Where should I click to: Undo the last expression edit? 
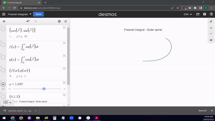pyautogui.click(x=28, y=21)
